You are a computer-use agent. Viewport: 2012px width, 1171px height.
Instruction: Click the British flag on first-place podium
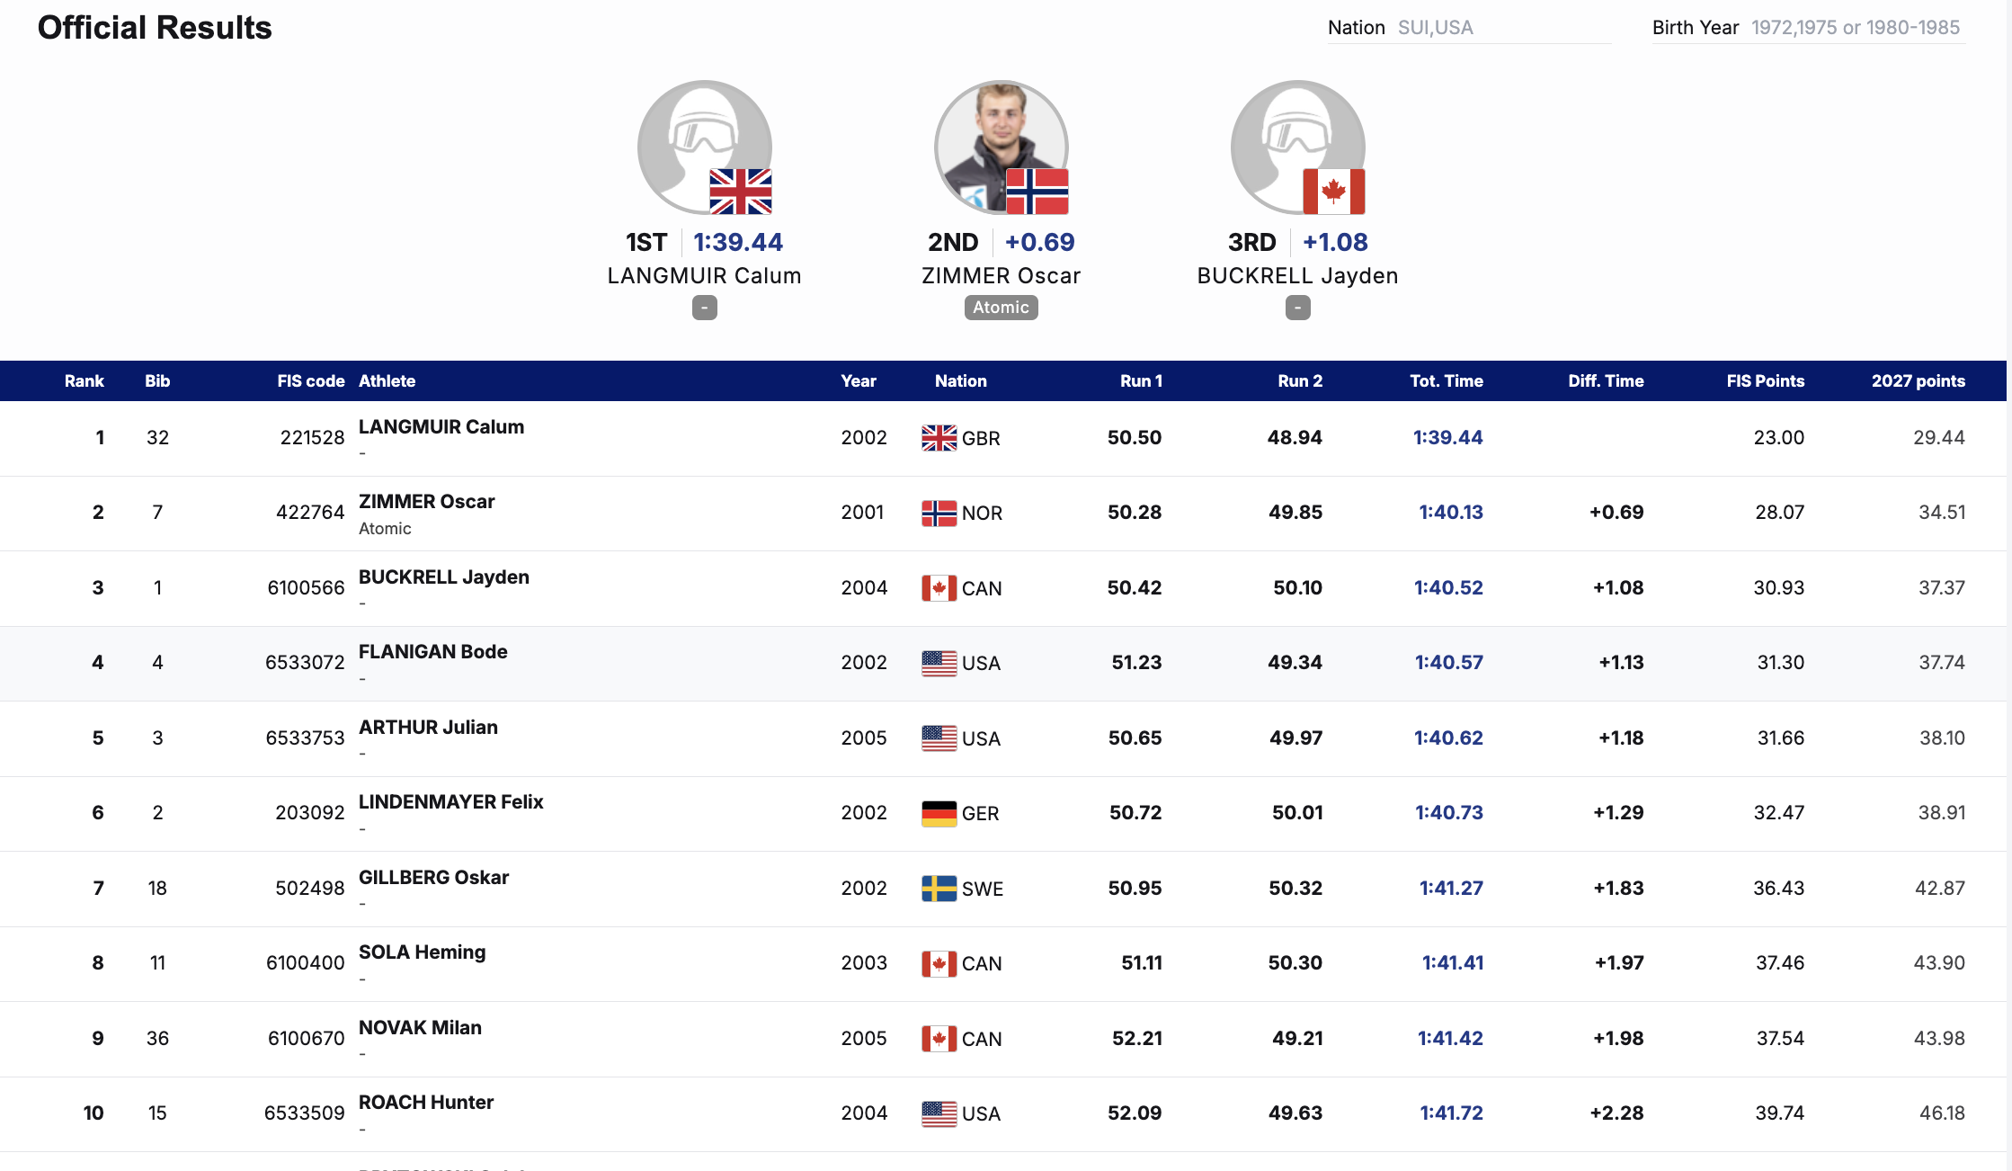[740, 192]
